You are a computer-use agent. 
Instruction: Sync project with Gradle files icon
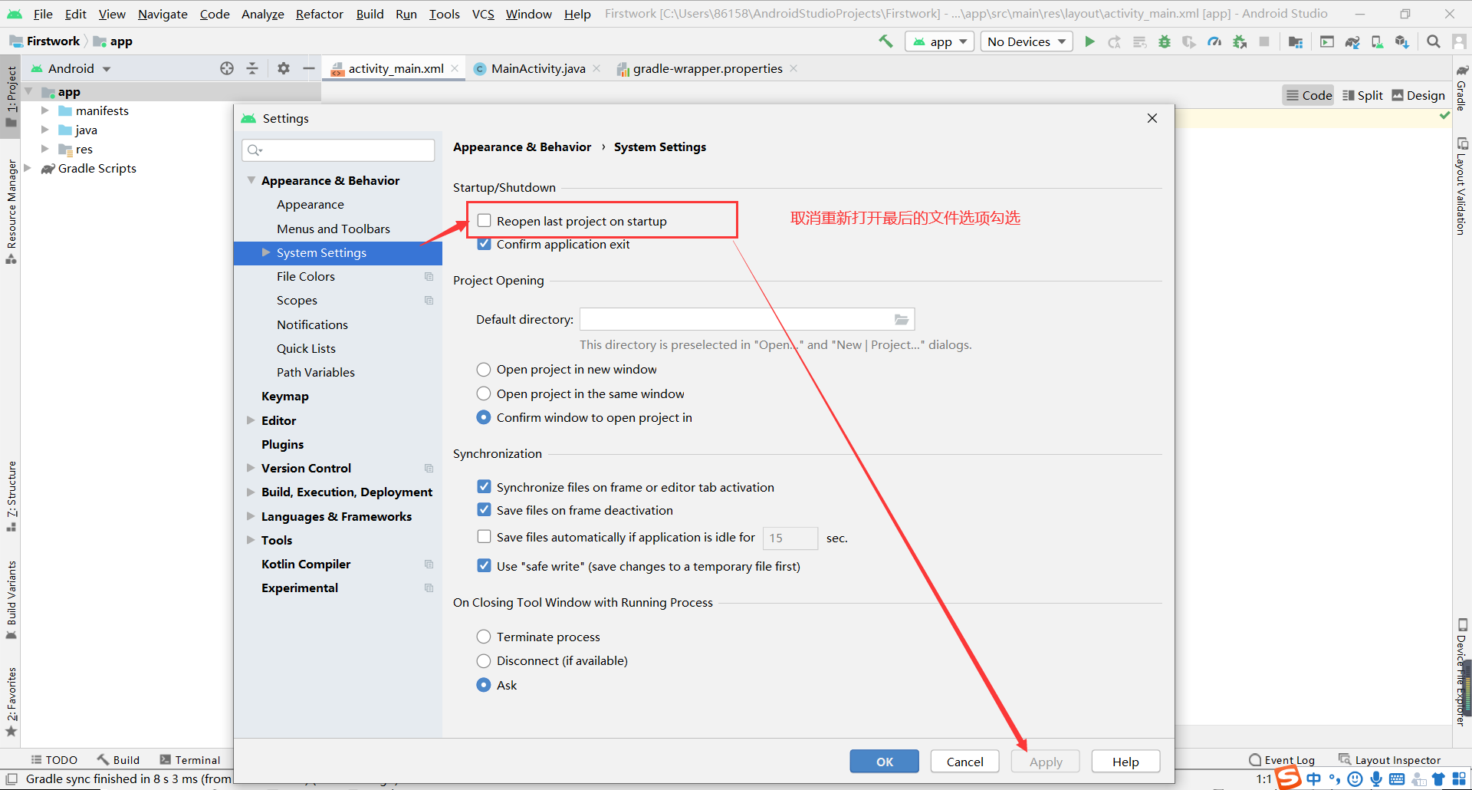(x=1352, y=41)
